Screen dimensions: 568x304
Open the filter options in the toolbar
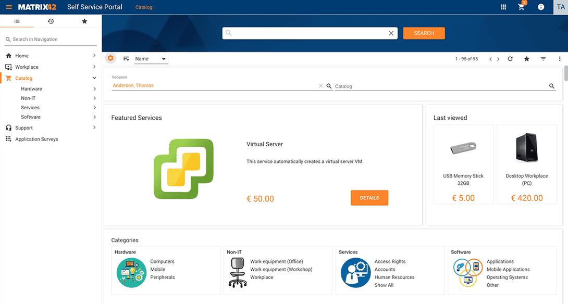point(543,59)
